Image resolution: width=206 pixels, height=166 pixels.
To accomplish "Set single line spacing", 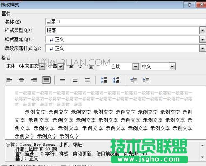I will pos(63,80).
